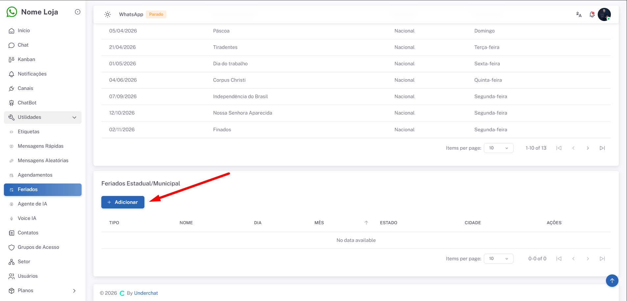Select the Finados cell
The width and height of the screenshot is (627, 301).
coord(222,130)
